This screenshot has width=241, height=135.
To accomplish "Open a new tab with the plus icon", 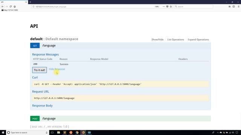I will click(30, 2).
